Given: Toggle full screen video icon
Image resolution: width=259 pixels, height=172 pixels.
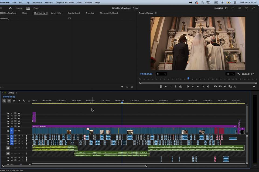Looking at the screenshot, I should 253,8.
